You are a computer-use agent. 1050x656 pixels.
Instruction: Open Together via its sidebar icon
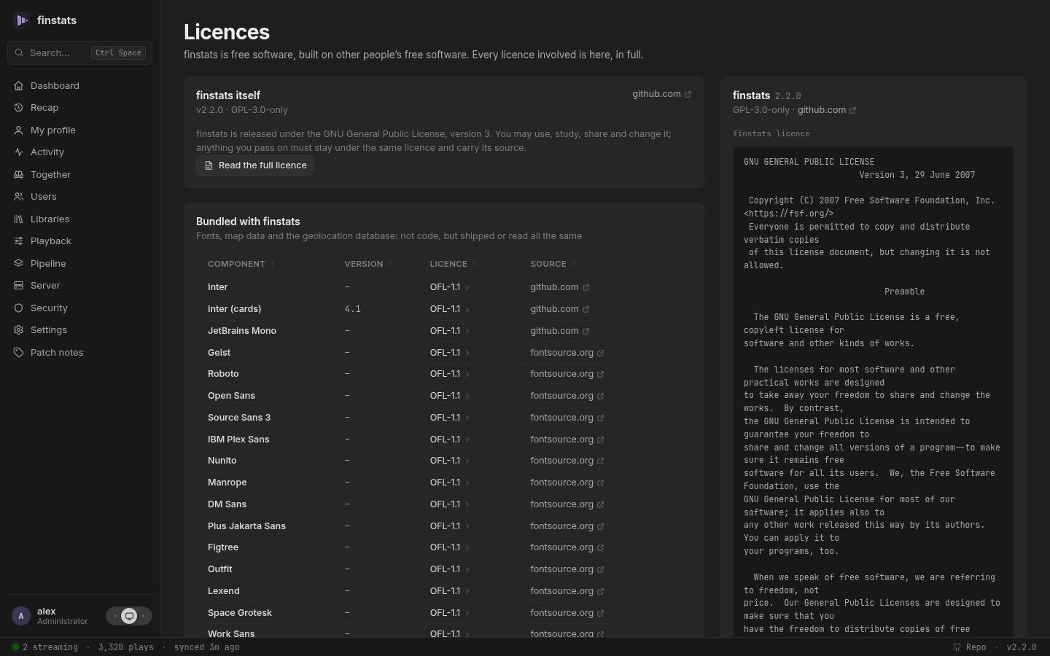tap(18, 175)
